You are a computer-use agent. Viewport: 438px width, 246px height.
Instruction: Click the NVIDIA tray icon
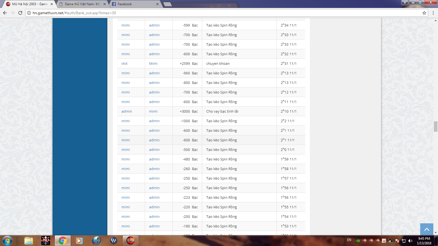(x=358, y=241)
